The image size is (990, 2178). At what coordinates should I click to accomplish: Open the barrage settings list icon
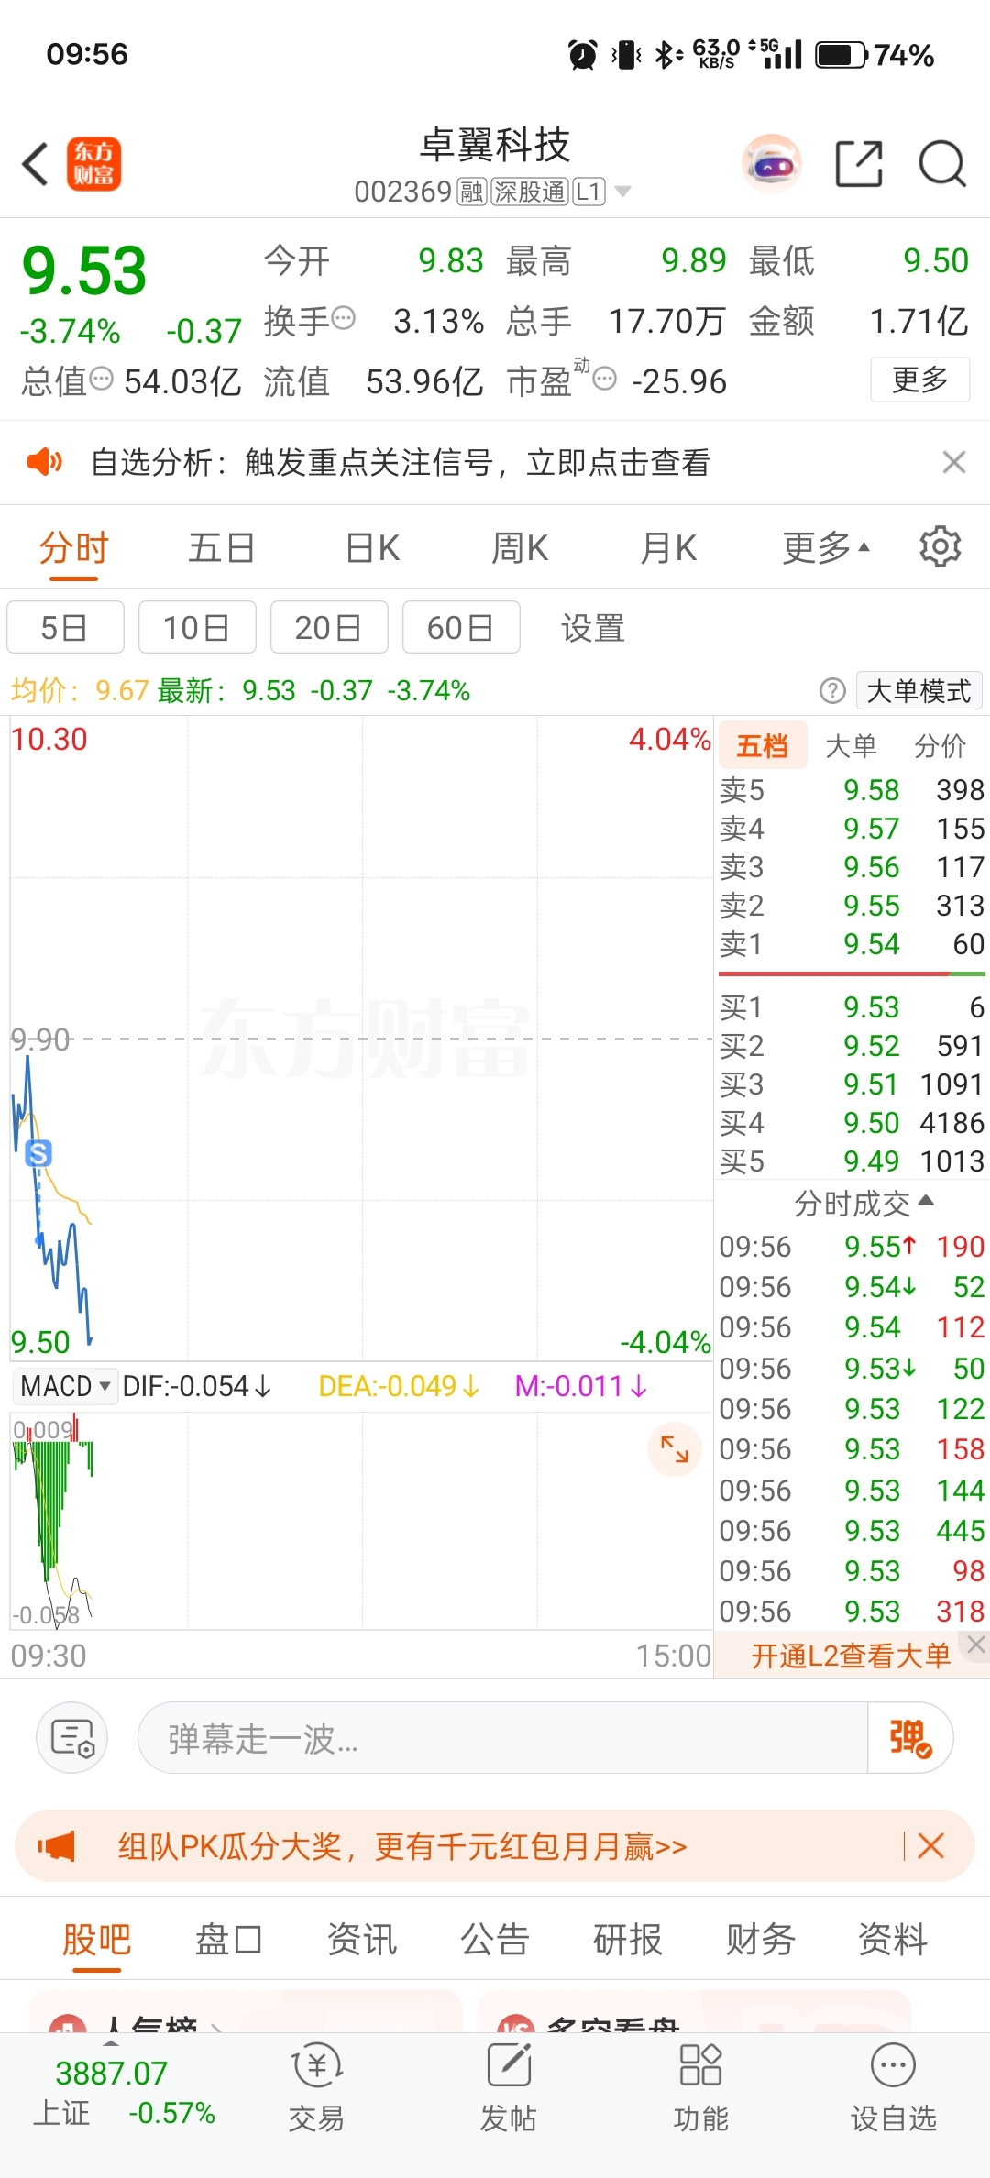pyautogui.click(x=72, y=1737)
